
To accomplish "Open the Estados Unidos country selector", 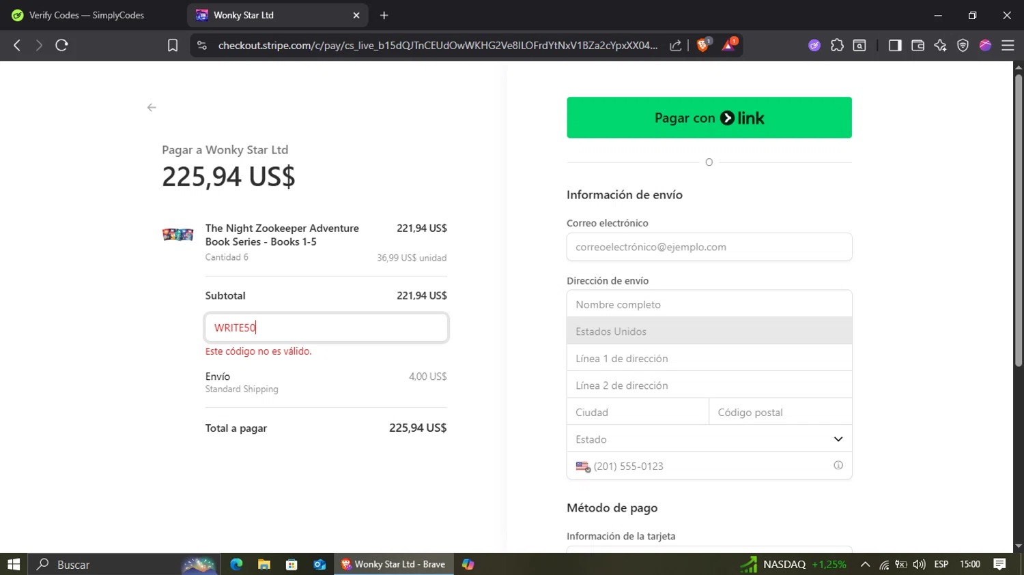I will 709,331.
